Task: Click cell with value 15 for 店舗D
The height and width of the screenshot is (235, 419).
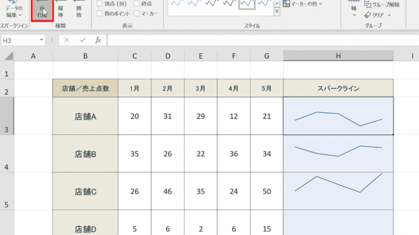Action: coord(266,223)
